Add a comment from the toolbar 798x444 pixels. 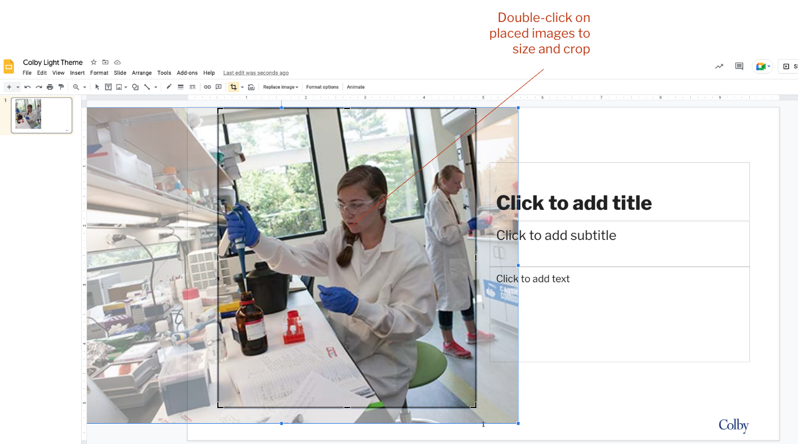(x=218, y=87)
